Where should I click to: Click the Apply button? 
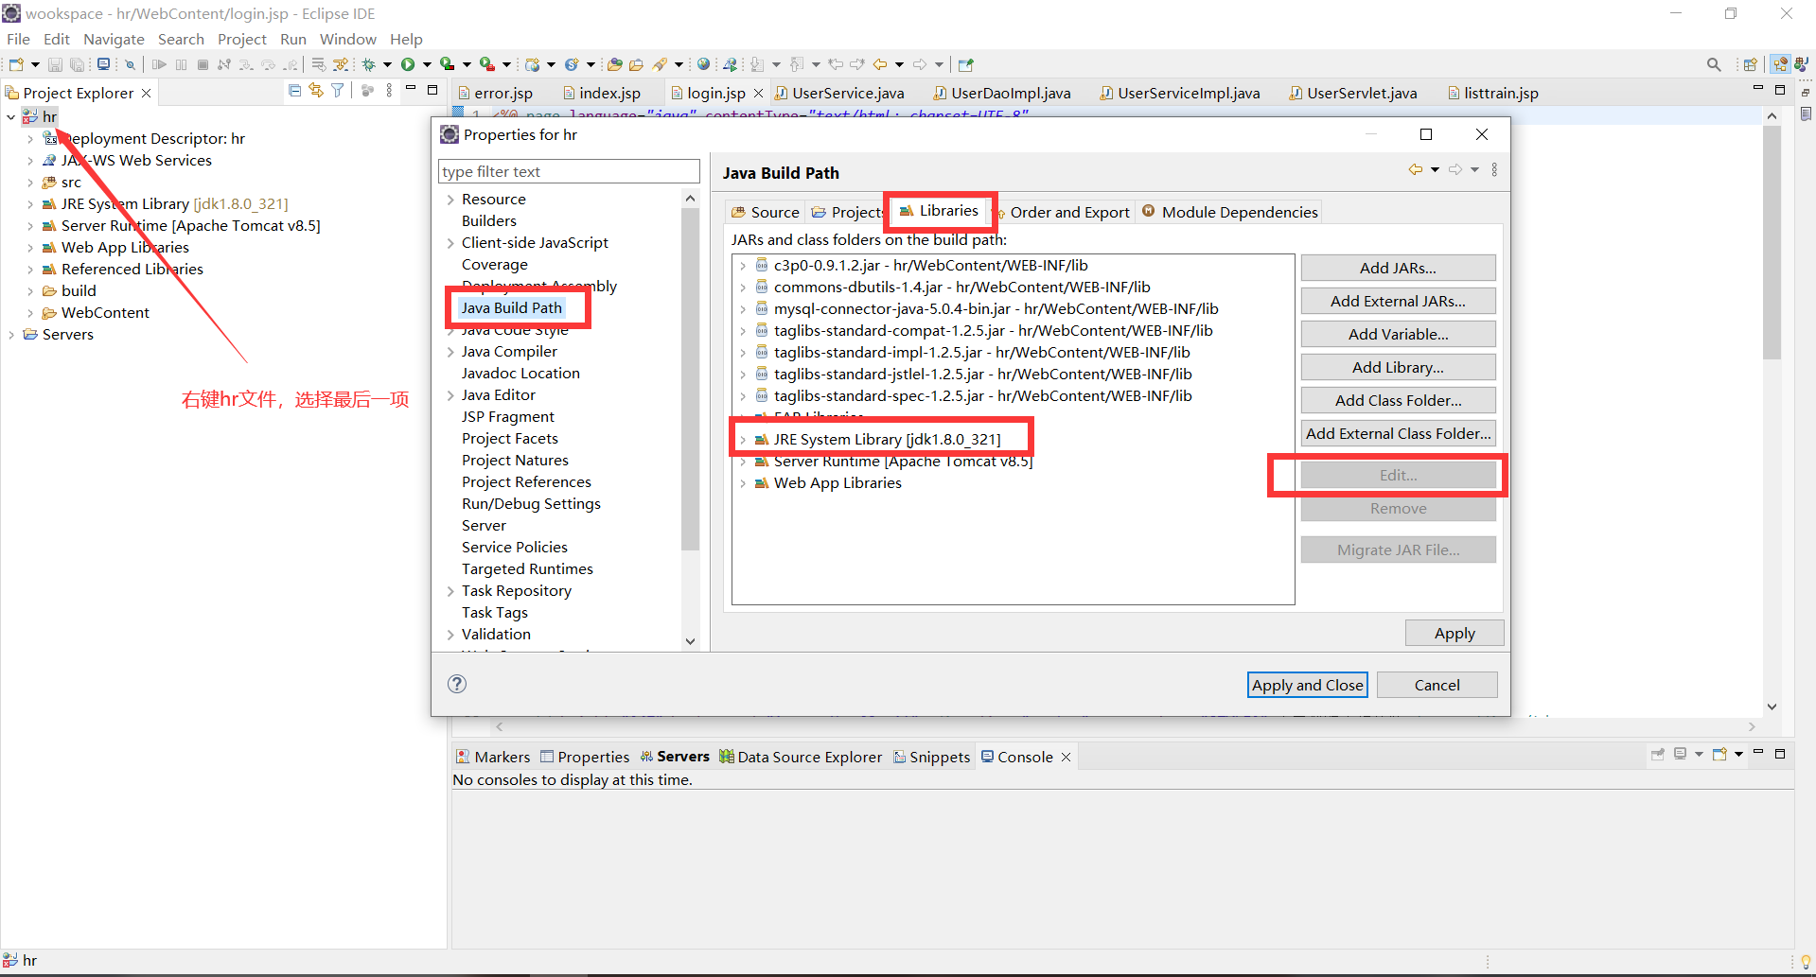click(1455, 633)
